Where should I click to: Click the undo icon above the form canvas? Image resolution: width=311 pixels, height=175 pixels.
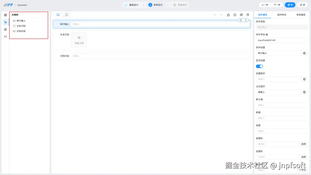click(x=215, y=14)
